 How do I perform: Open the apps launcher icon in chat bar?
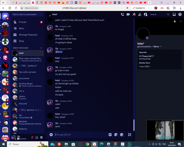pyautogui.click(x=130, y=135)
